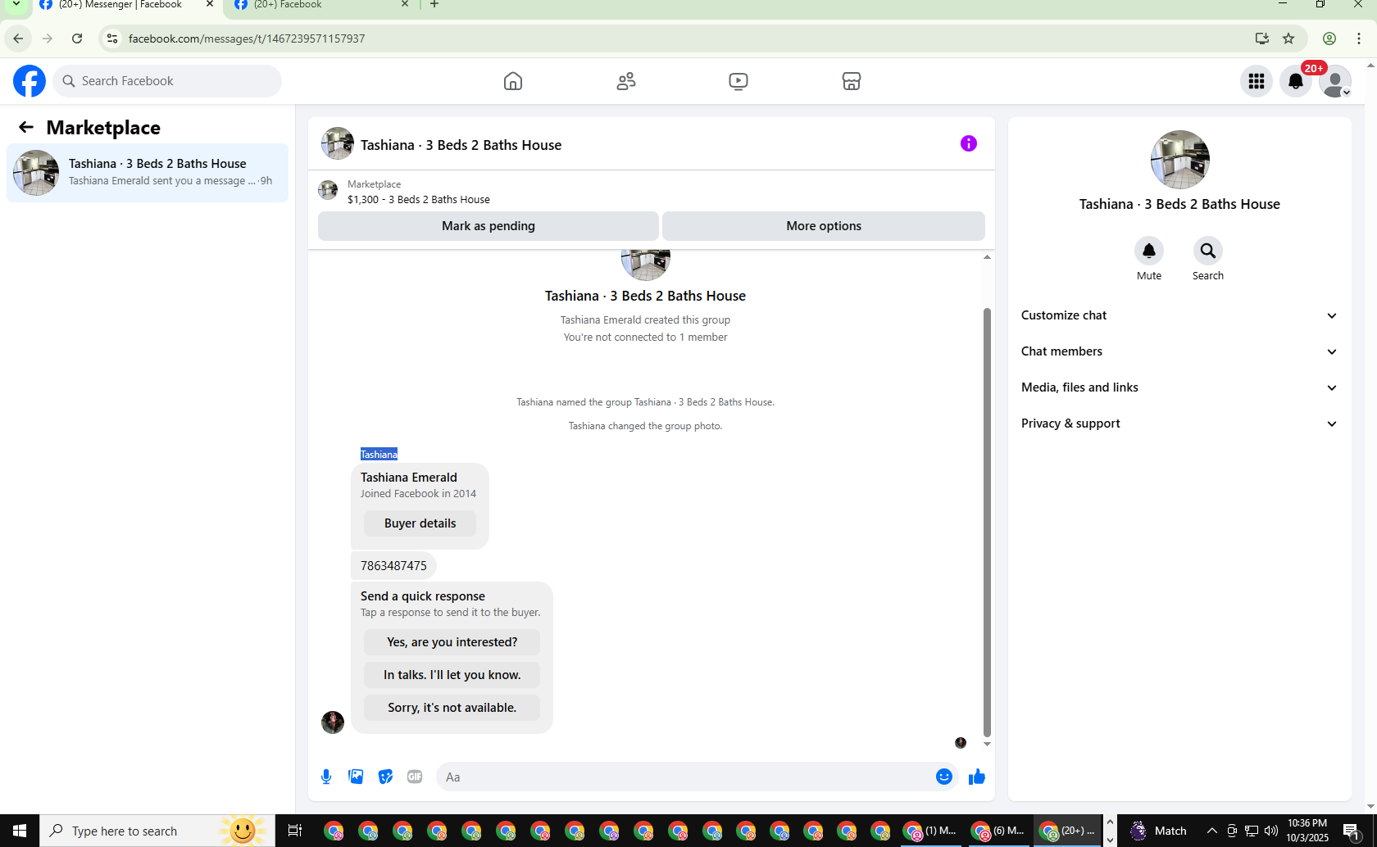
Task: Click the install app icon in address bar
Action: (x=1262, y=38)
